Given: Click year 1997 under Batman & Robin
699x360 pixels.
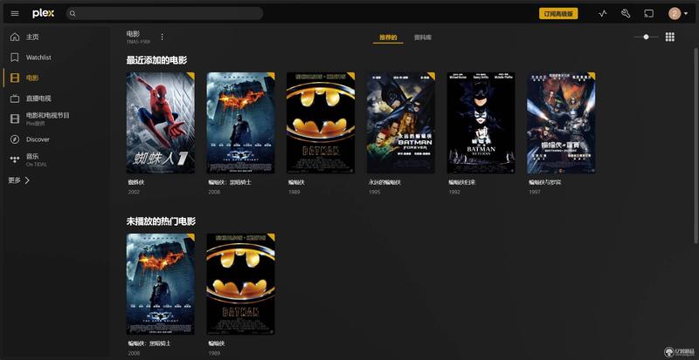Looking at the screenshot, I should pos(535,193).
